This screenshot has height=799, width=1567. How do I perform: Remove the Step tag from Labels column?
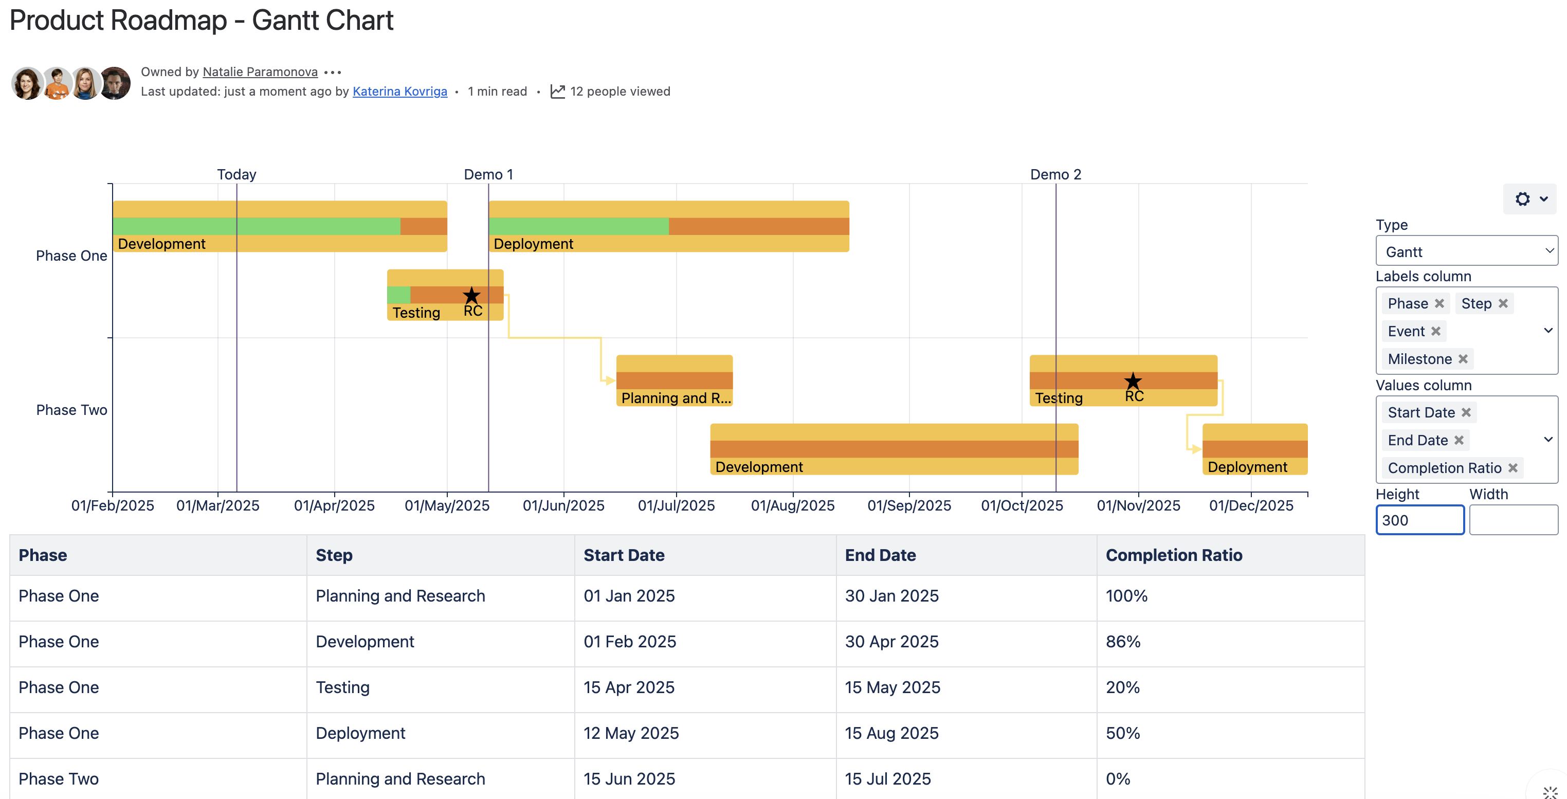[x=1503, y=304]
